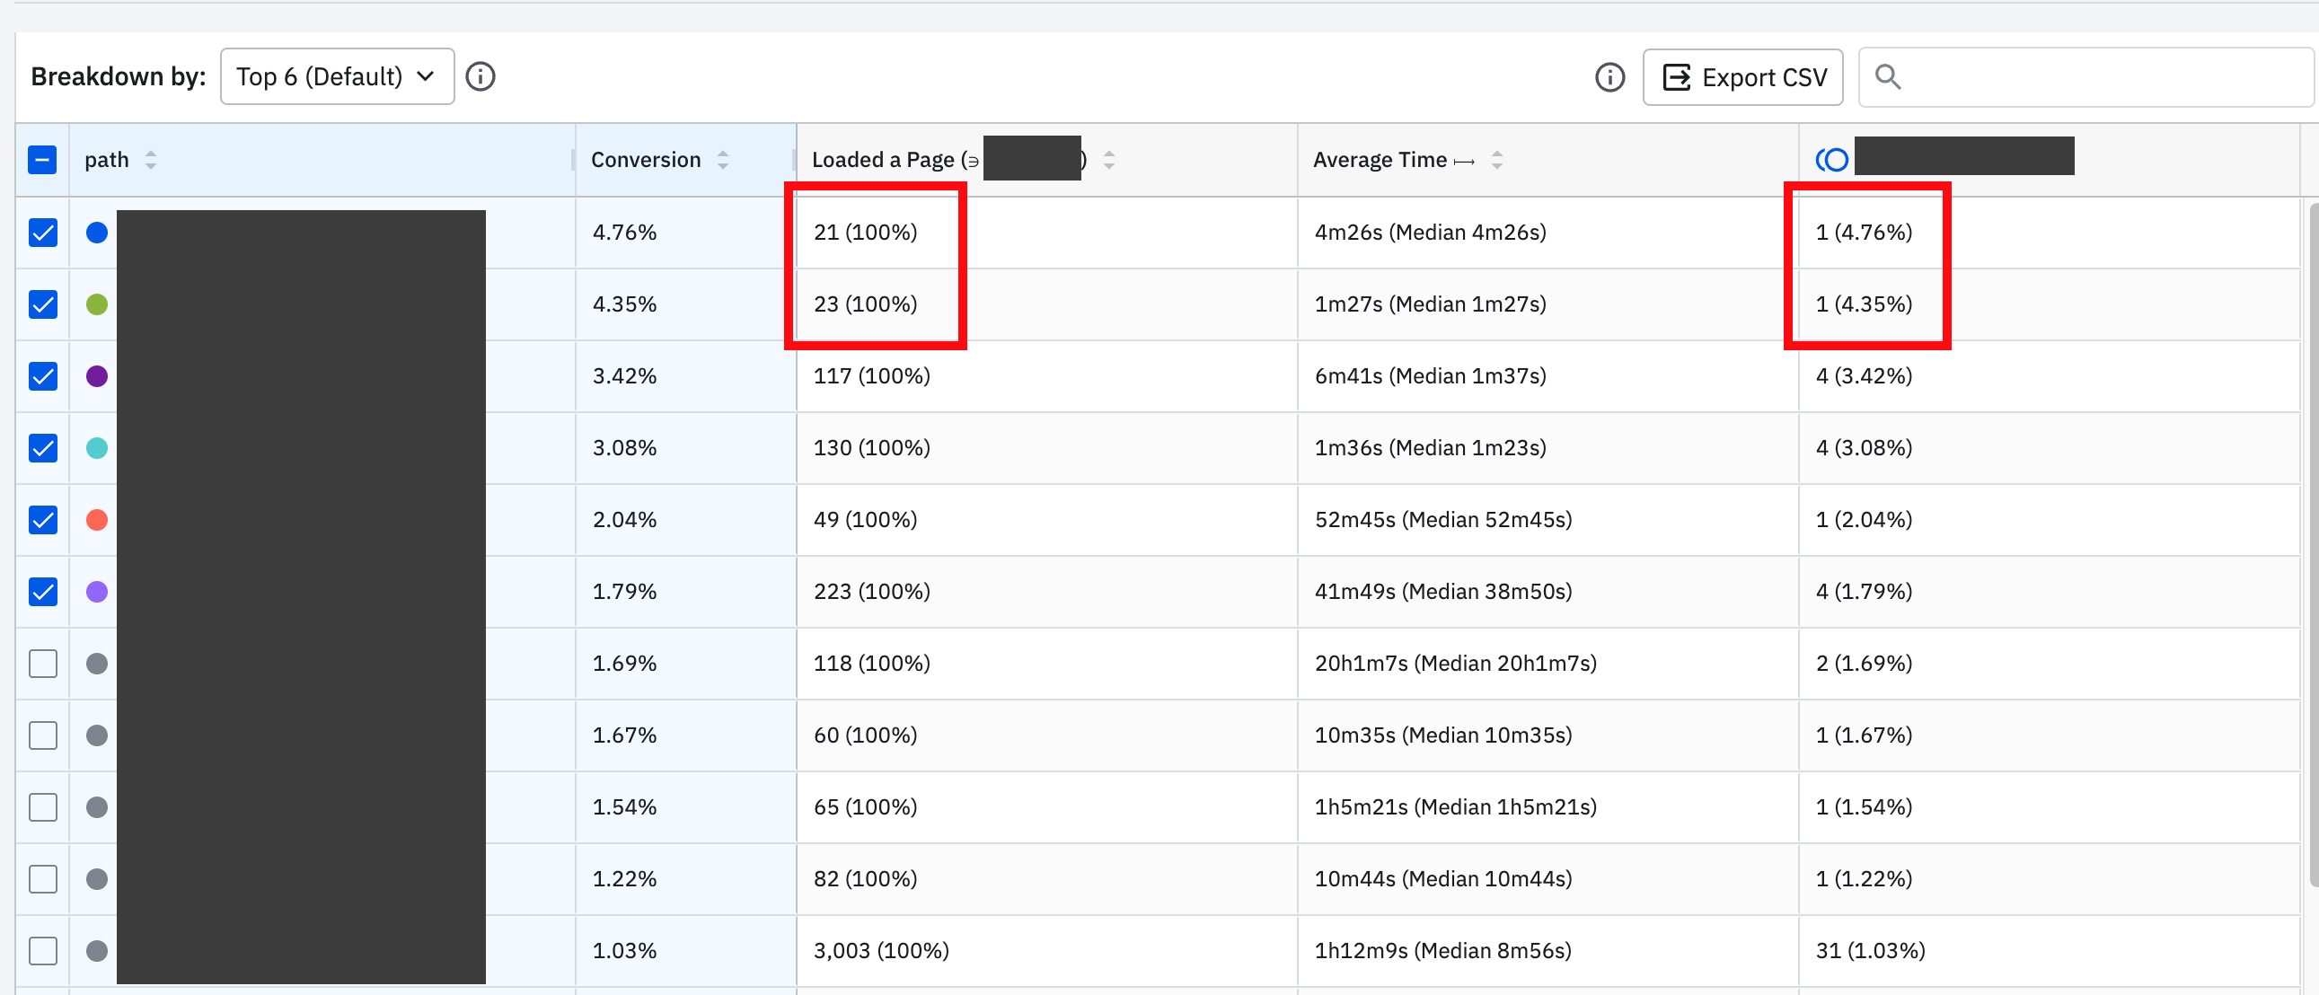
Task: Click the Conversion column header
Action: tap(646, 159)
